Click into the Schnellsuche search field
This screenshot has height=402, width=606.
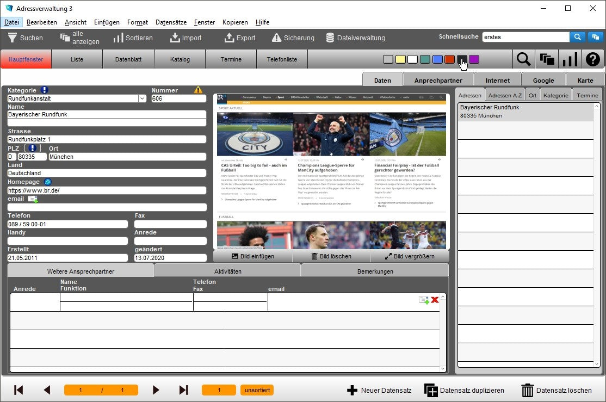(525, 37)
